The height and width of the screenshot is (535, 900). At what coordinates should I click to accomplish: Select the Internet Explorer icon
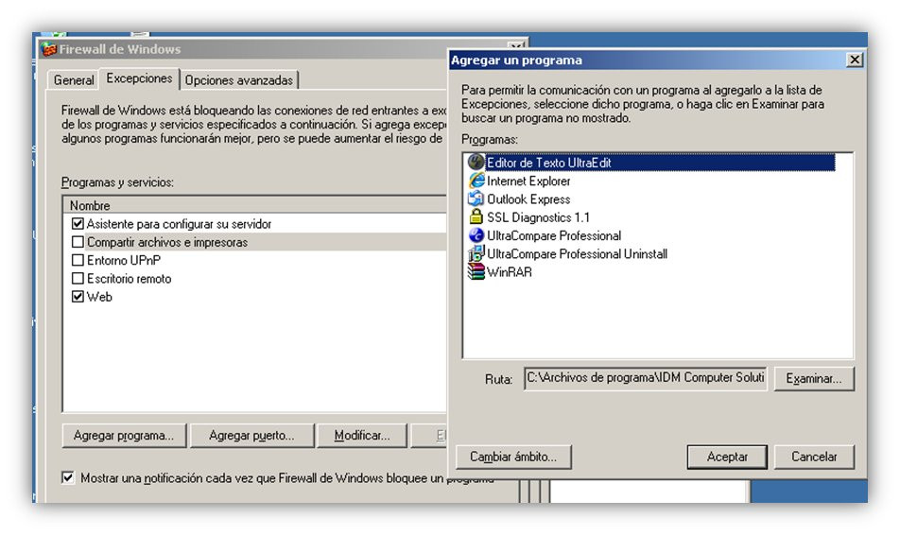[x=476, y=181]
